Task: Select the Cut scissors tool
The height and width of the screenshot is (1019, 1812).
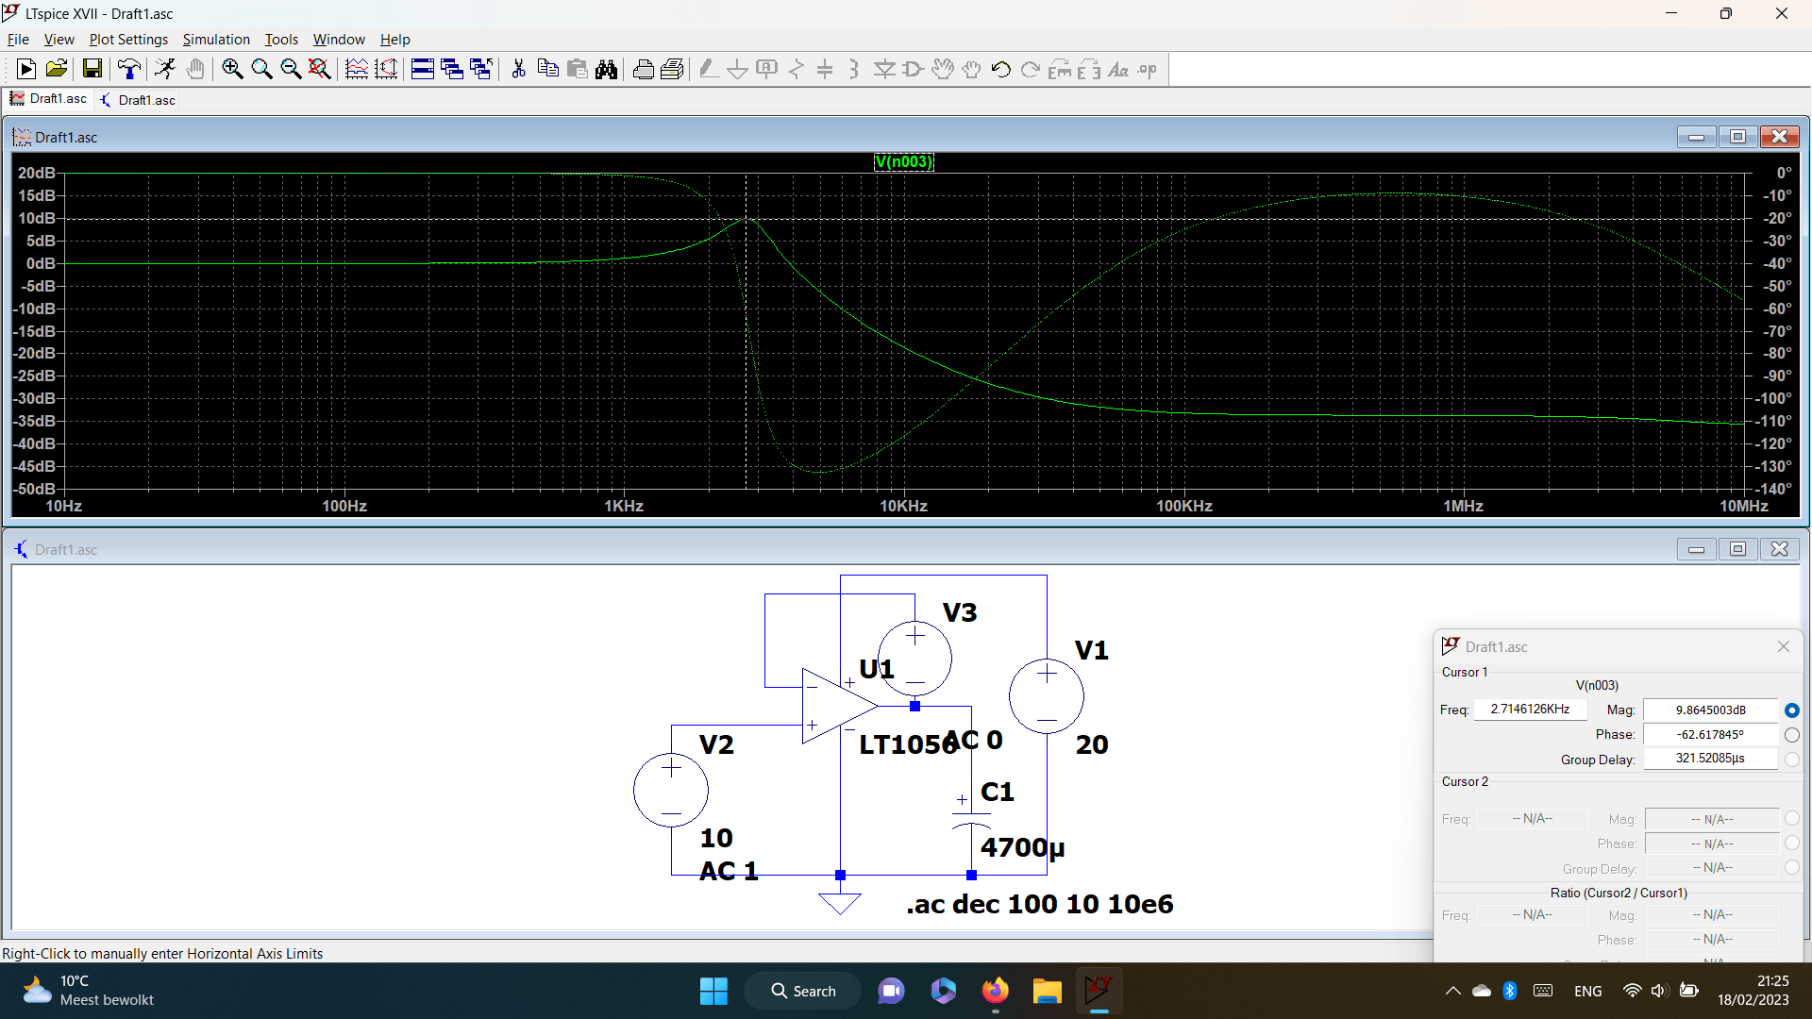Action: tap(518, 69)
